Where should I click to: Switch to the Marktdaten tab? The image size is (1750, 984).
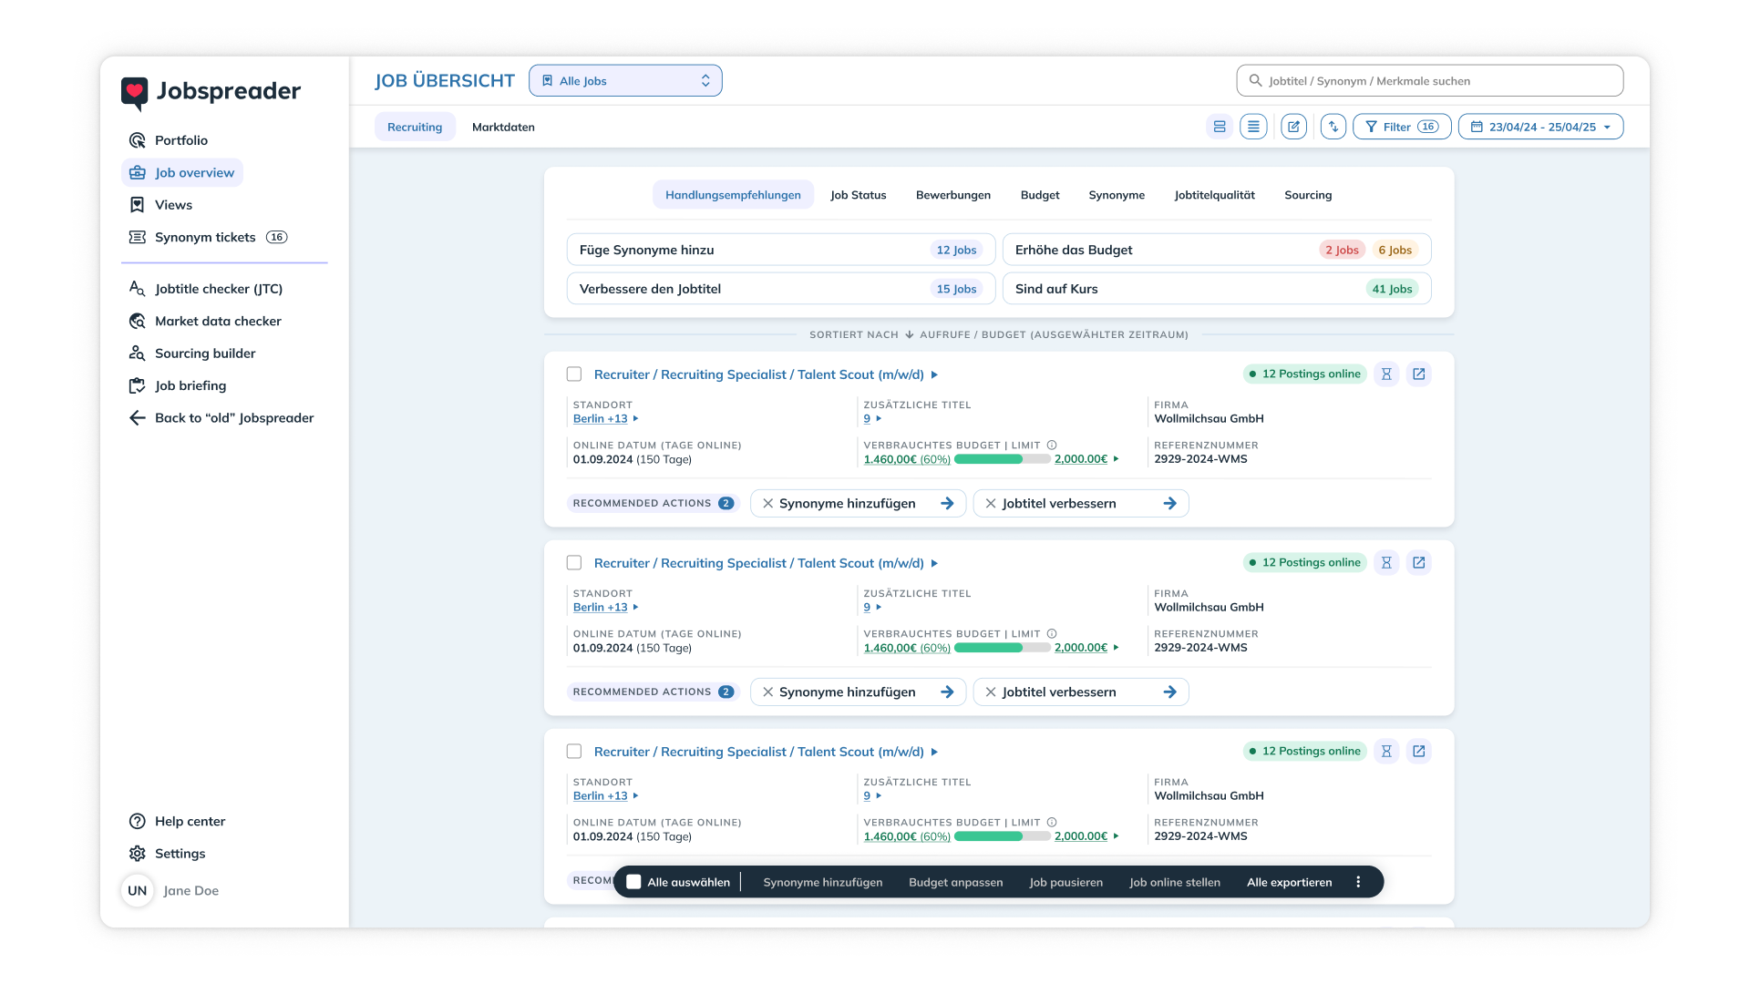point(503,127)
